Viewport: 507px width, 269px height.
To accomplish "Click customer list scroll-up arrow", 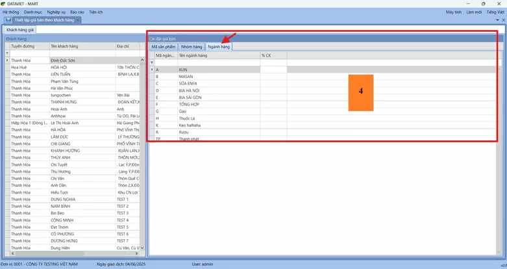I will [142, 60].
